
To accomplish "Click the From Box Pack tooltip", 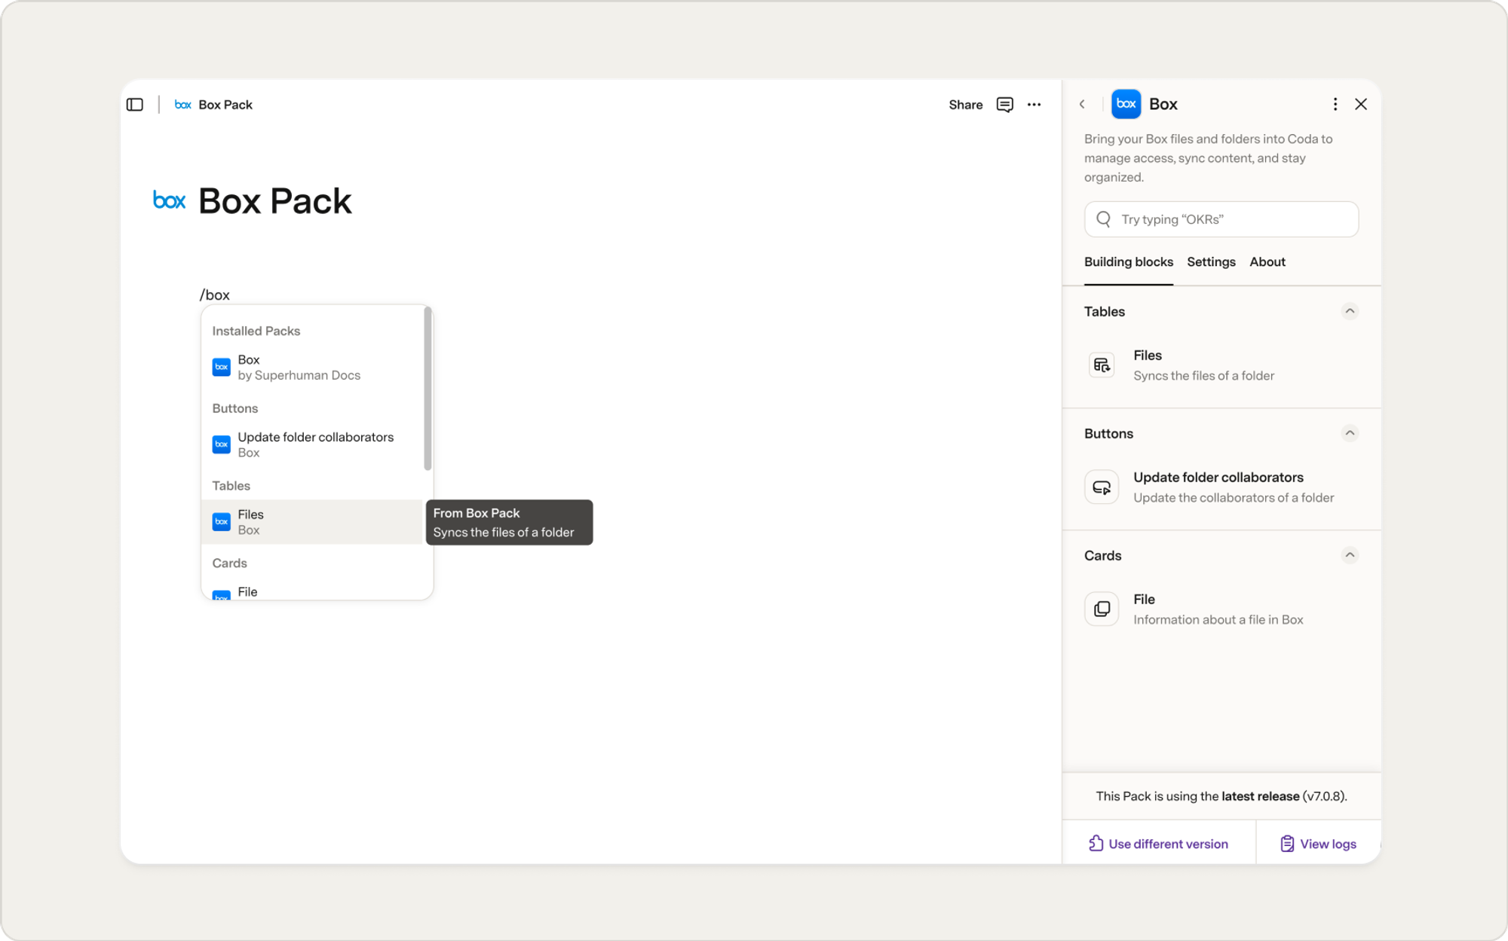I will tap(509, 522).
